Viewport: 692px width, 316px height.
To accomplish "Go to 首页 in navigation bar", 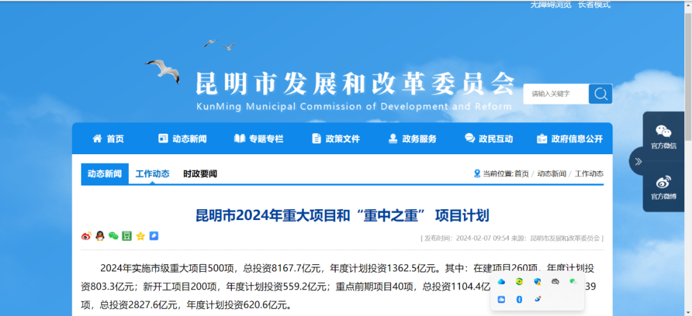I will pyautogui.click(x=108, y=139).
